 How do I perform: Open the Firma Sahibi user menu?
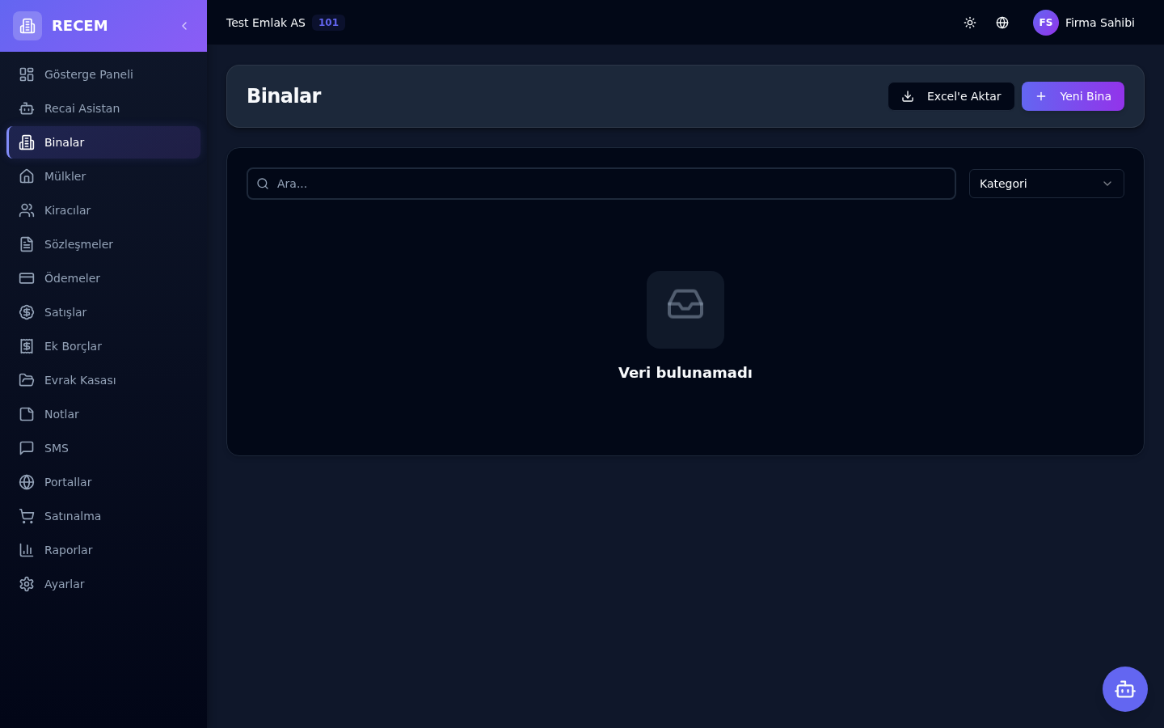pyautogui.click(x=1084, y=23)
